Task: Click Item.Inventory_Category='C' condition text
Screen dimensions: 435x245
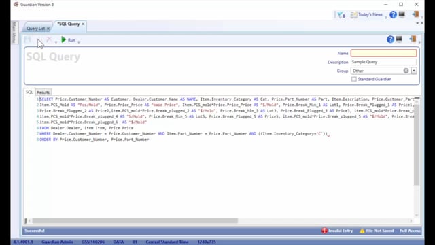Action: (293, 134)
